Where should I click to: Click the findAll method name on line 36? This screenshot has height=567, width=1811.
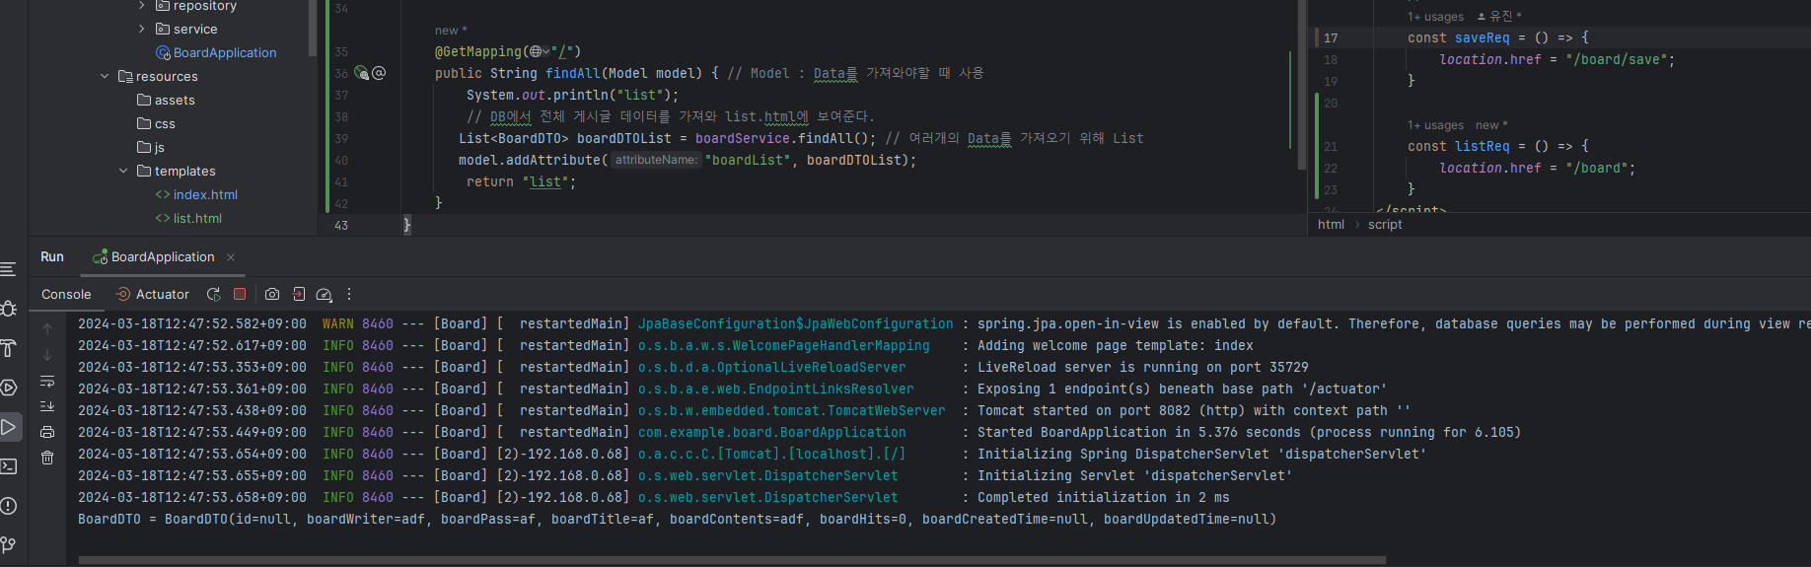(x=573, y=73)
